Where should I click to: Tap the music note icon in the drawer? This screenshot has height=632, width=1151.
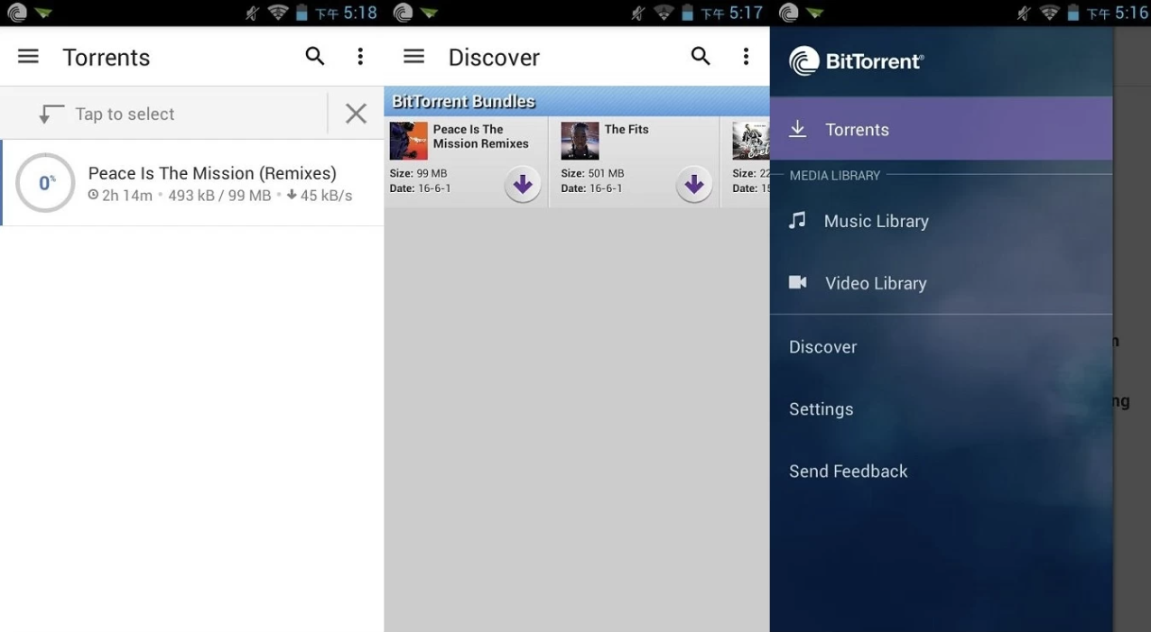[797, 220]
